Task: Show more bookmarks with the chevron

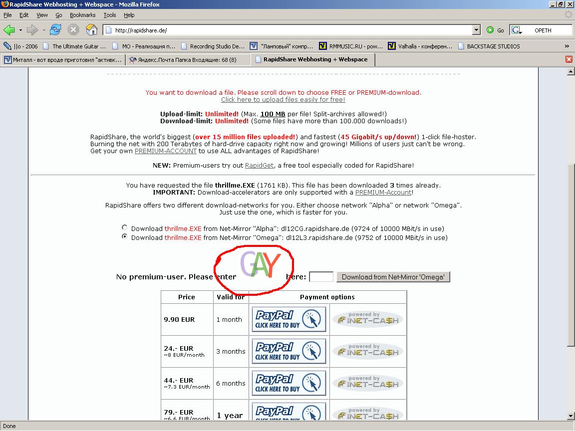Action: [x=567, y=46]
